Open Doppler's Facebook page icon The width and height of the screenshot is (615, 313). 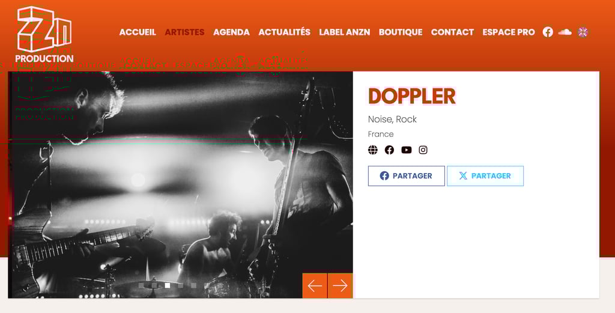(x=389, y=150)
